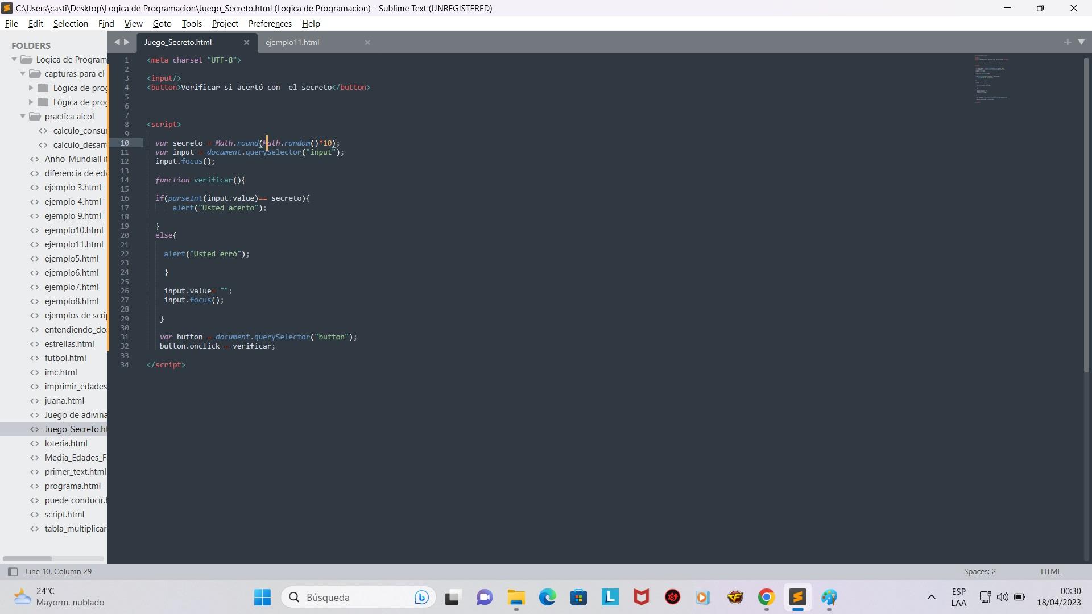Open the Selection menu

point(71,24)
